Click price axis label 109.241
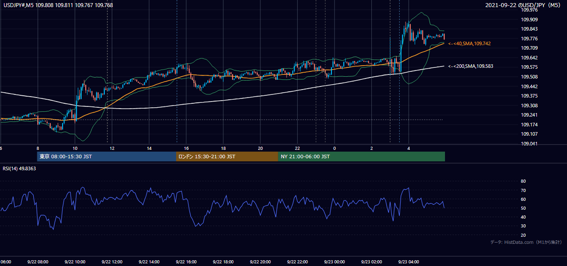The image size is (567, 266). 529,115
